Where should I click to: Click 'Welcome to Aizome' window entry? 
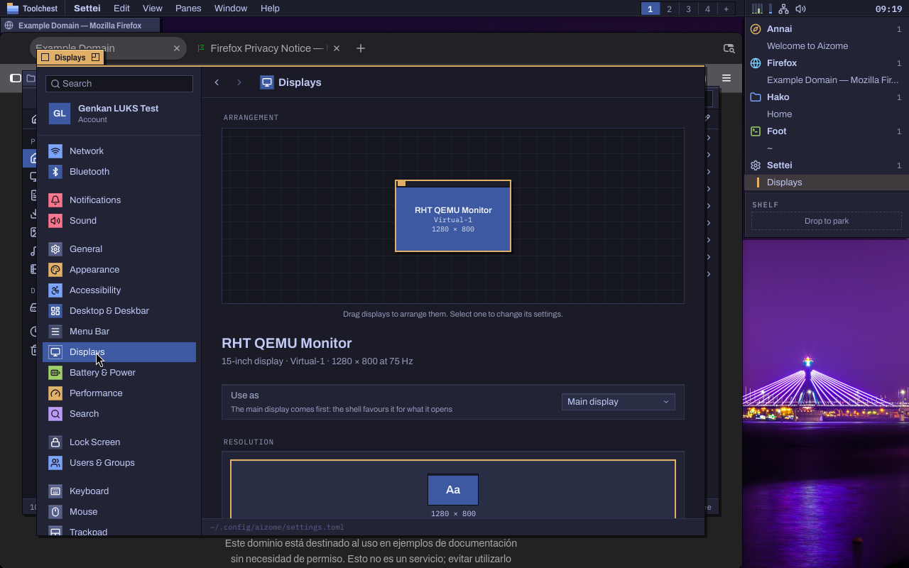[x=807, y=46]
